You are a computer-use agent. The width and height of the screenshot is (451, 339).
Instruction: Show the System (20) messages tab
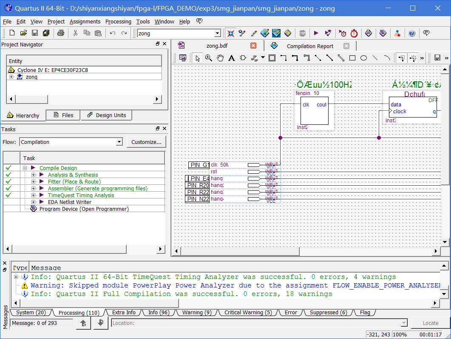coord(31,313)
